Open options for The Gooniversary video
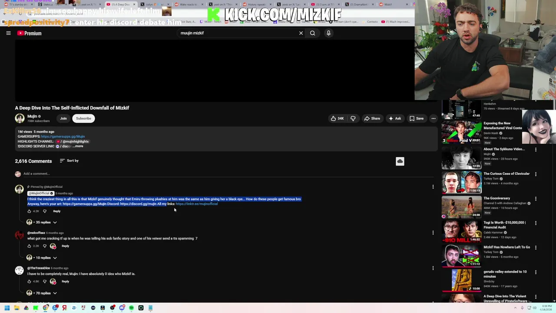Viewport: 556px width, 313px height. [x=536, y=199]
